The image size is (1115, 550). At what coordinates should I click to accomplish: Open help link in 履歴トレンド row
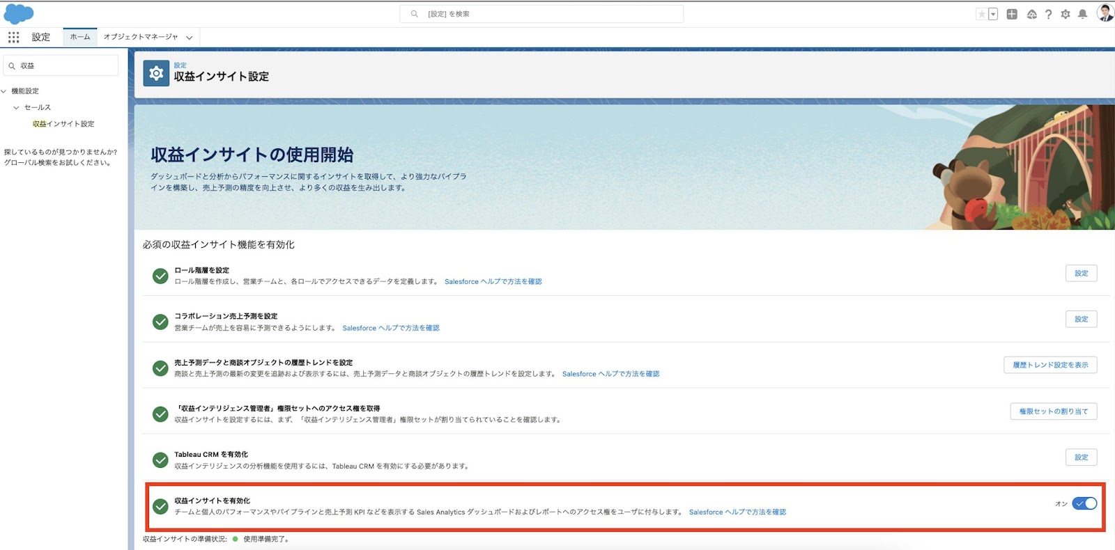point(610,374)
